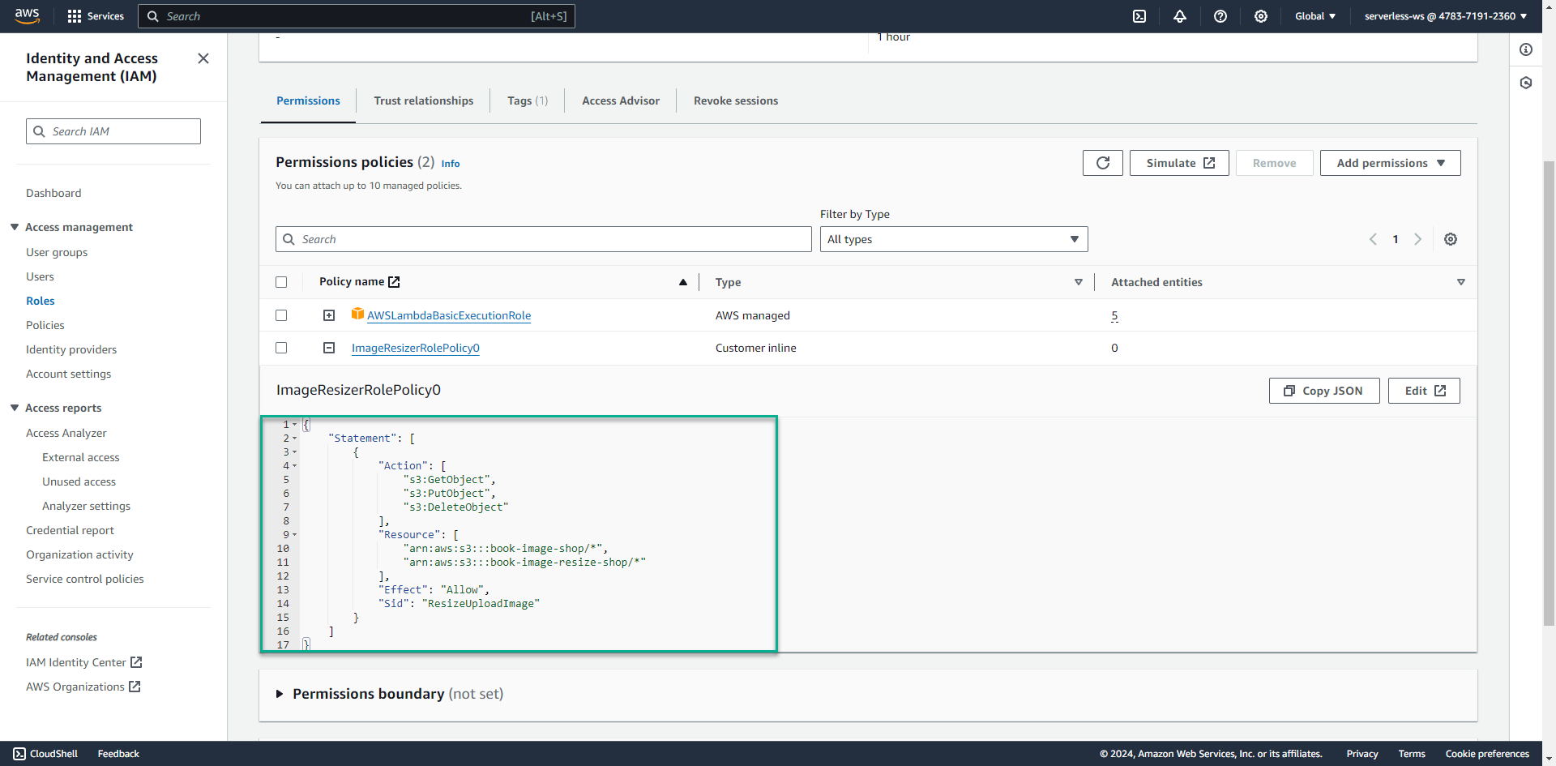This screenshot has width=1556, height=766.
Task: Click the page vertical scrollbar
Action: click(x=1549, y=393)
